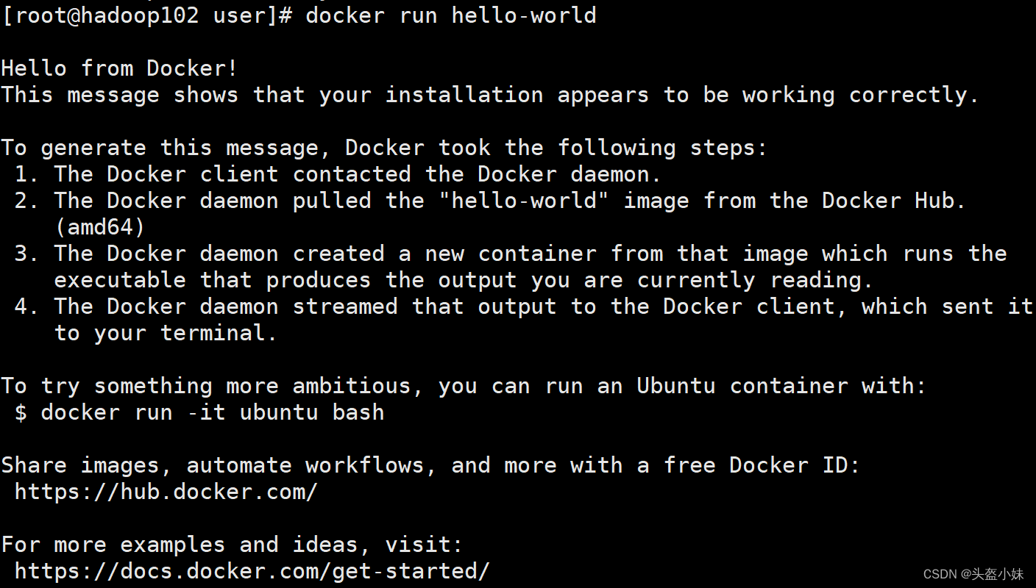Click step 4 'streamed that output' line
Viewport: 1036px width, 588px height.
524,306
